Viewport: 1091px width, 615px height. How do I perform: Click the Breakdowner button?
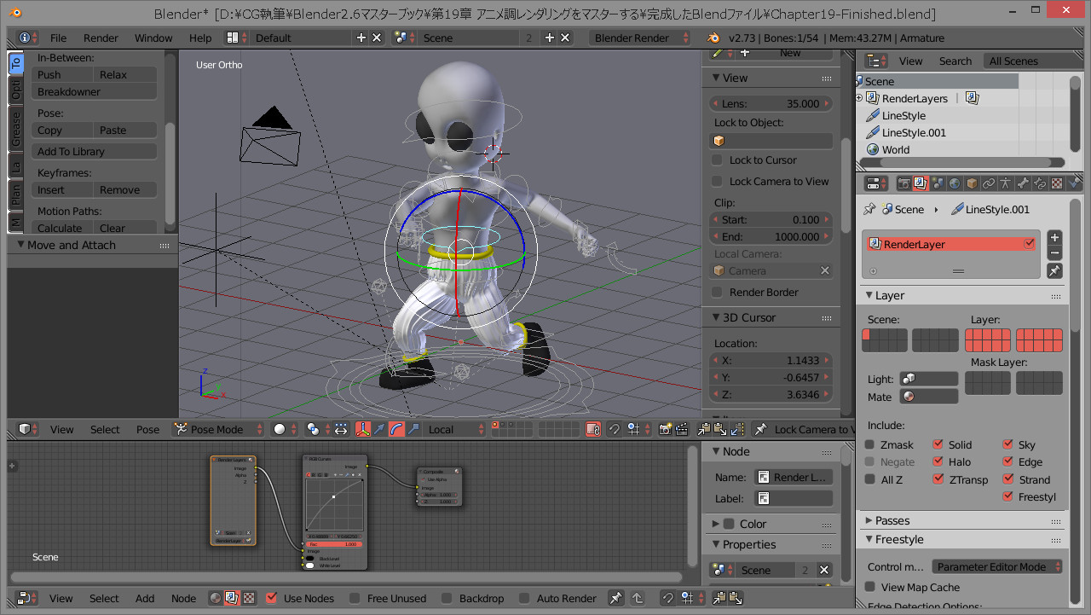point(95,91)
